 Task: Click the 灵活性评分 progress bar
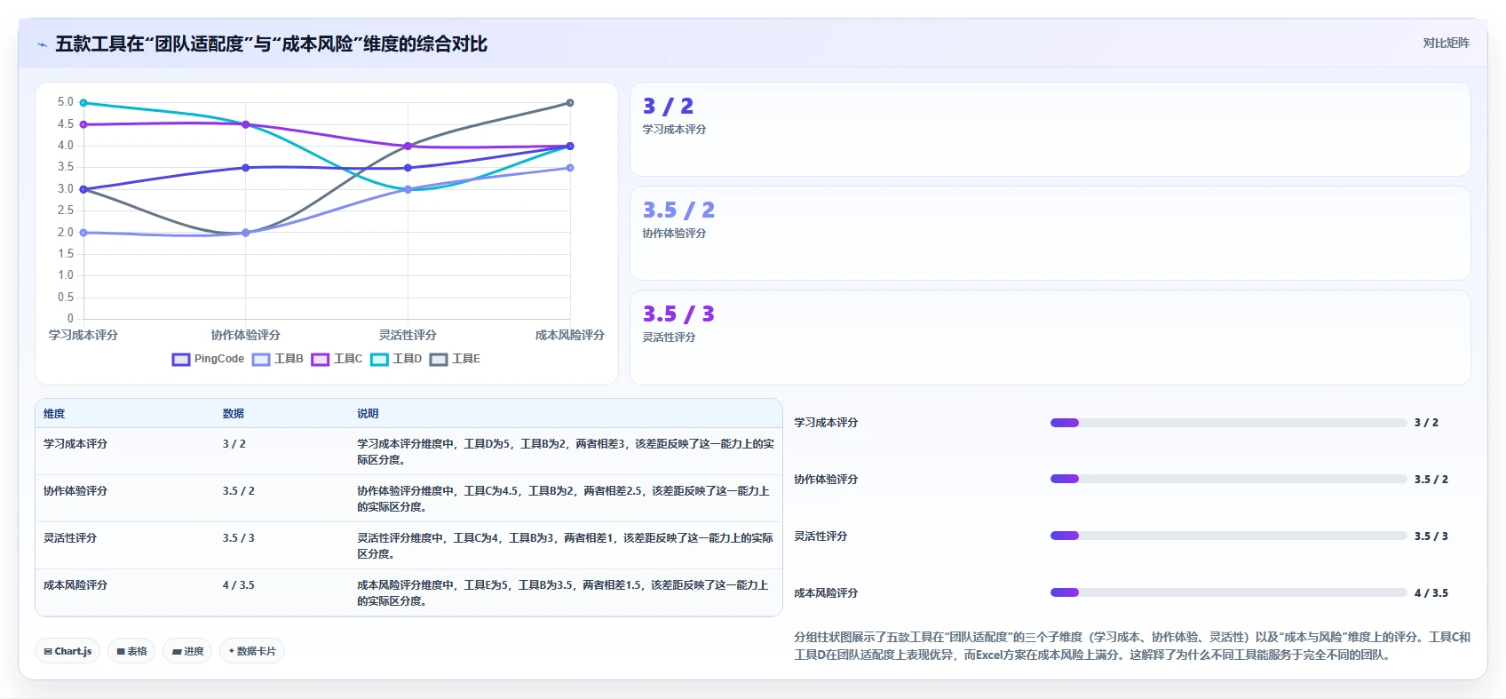[1229, 536]
